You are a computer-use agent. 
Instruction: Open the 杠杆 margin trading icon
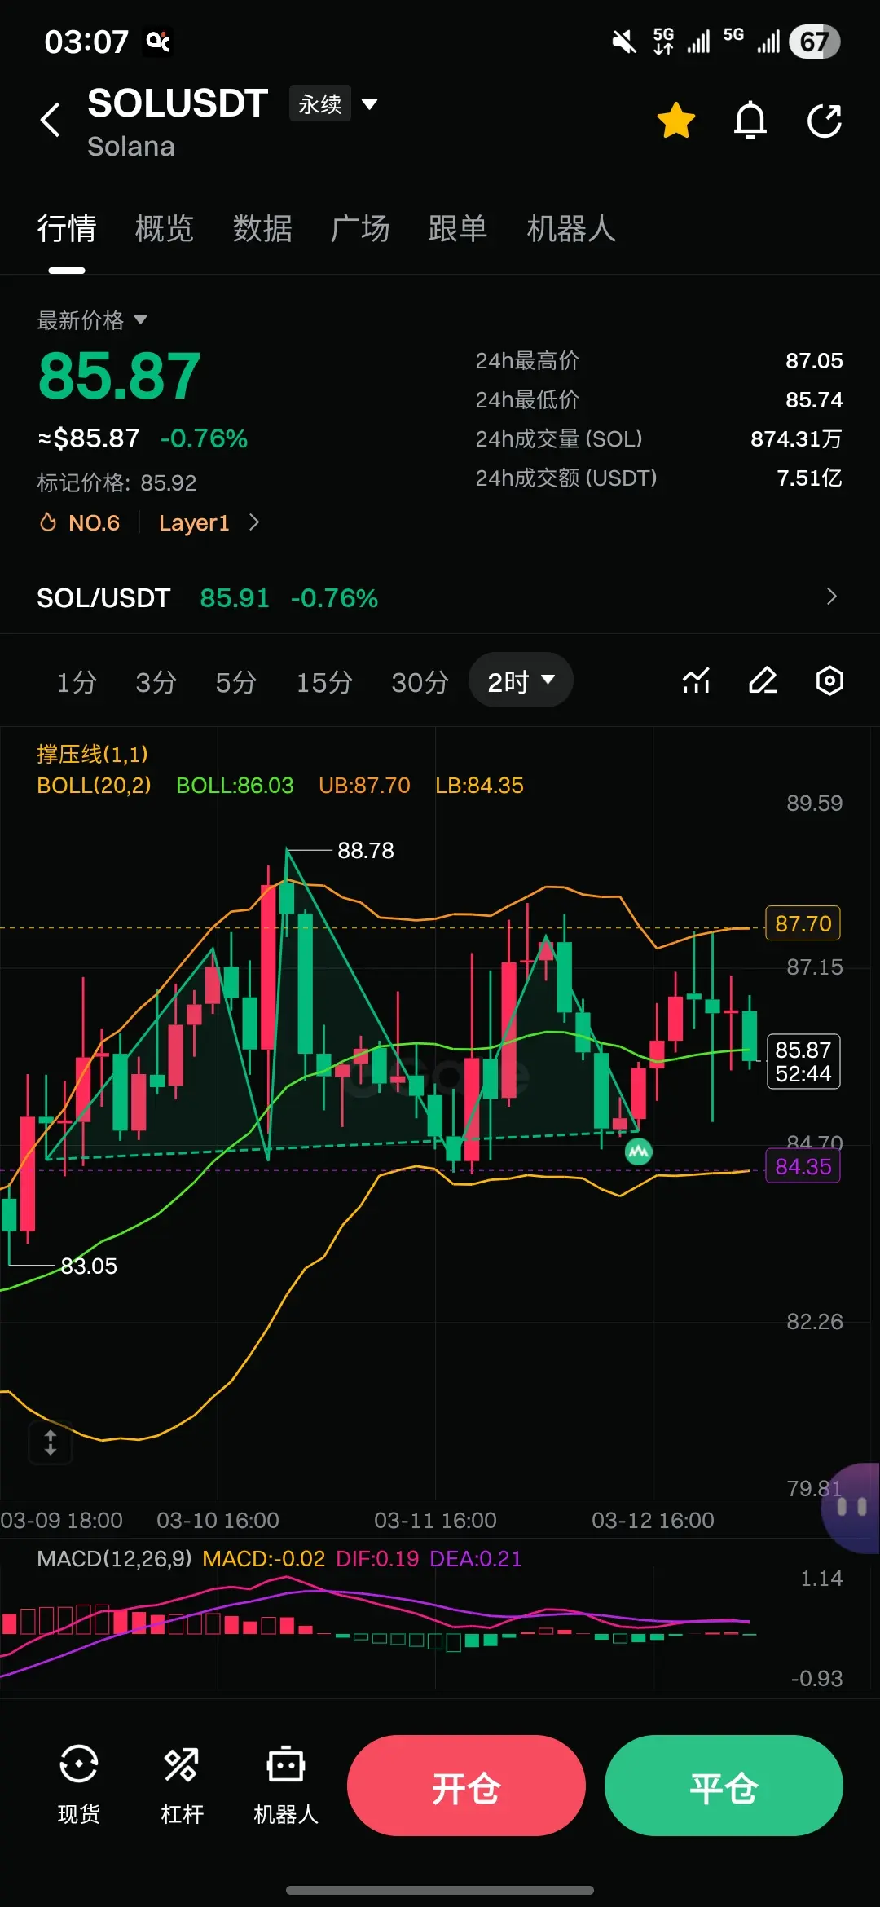click(182, 1786)
